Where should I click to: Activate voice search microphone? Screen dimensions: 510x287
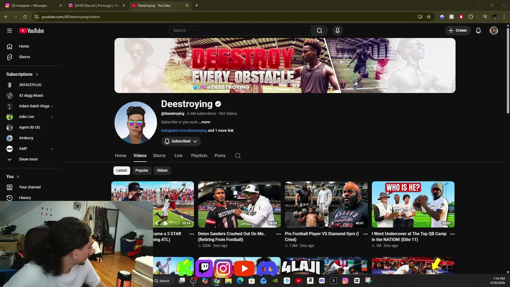pyautogui.click(x=337, y=30)
